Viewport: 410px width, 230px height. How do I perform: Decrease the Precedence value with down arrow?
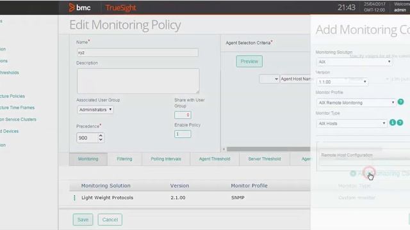pyautogui.click(x=101, y=140)
